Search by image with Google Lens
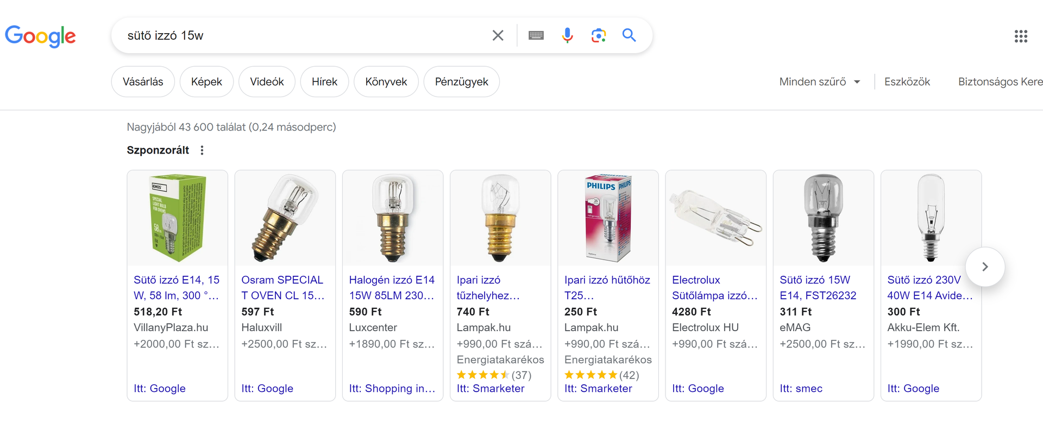The height and width of the screenshot is (424, 1043). [x=598, y=36]
